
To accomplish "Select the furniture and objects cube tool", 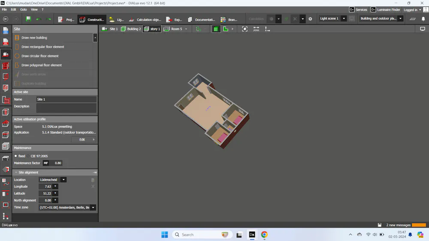I will click(x=6, y=146).
